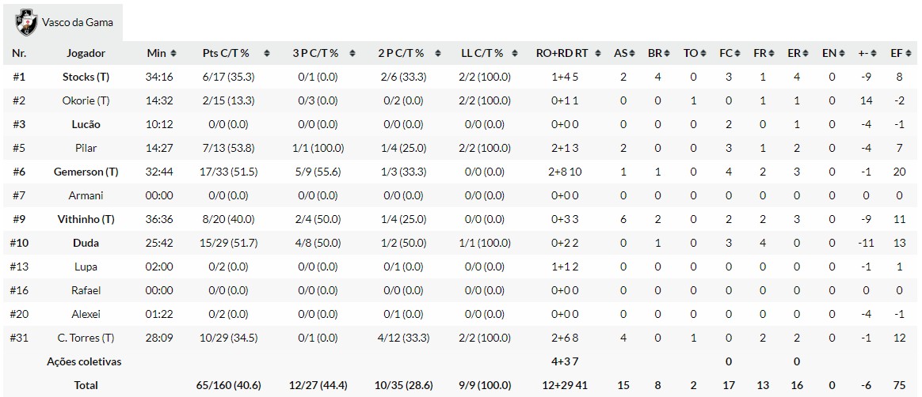Click the +- column sort arrows
The height and width of the screenshot is (397, 922).
[874, 54]
